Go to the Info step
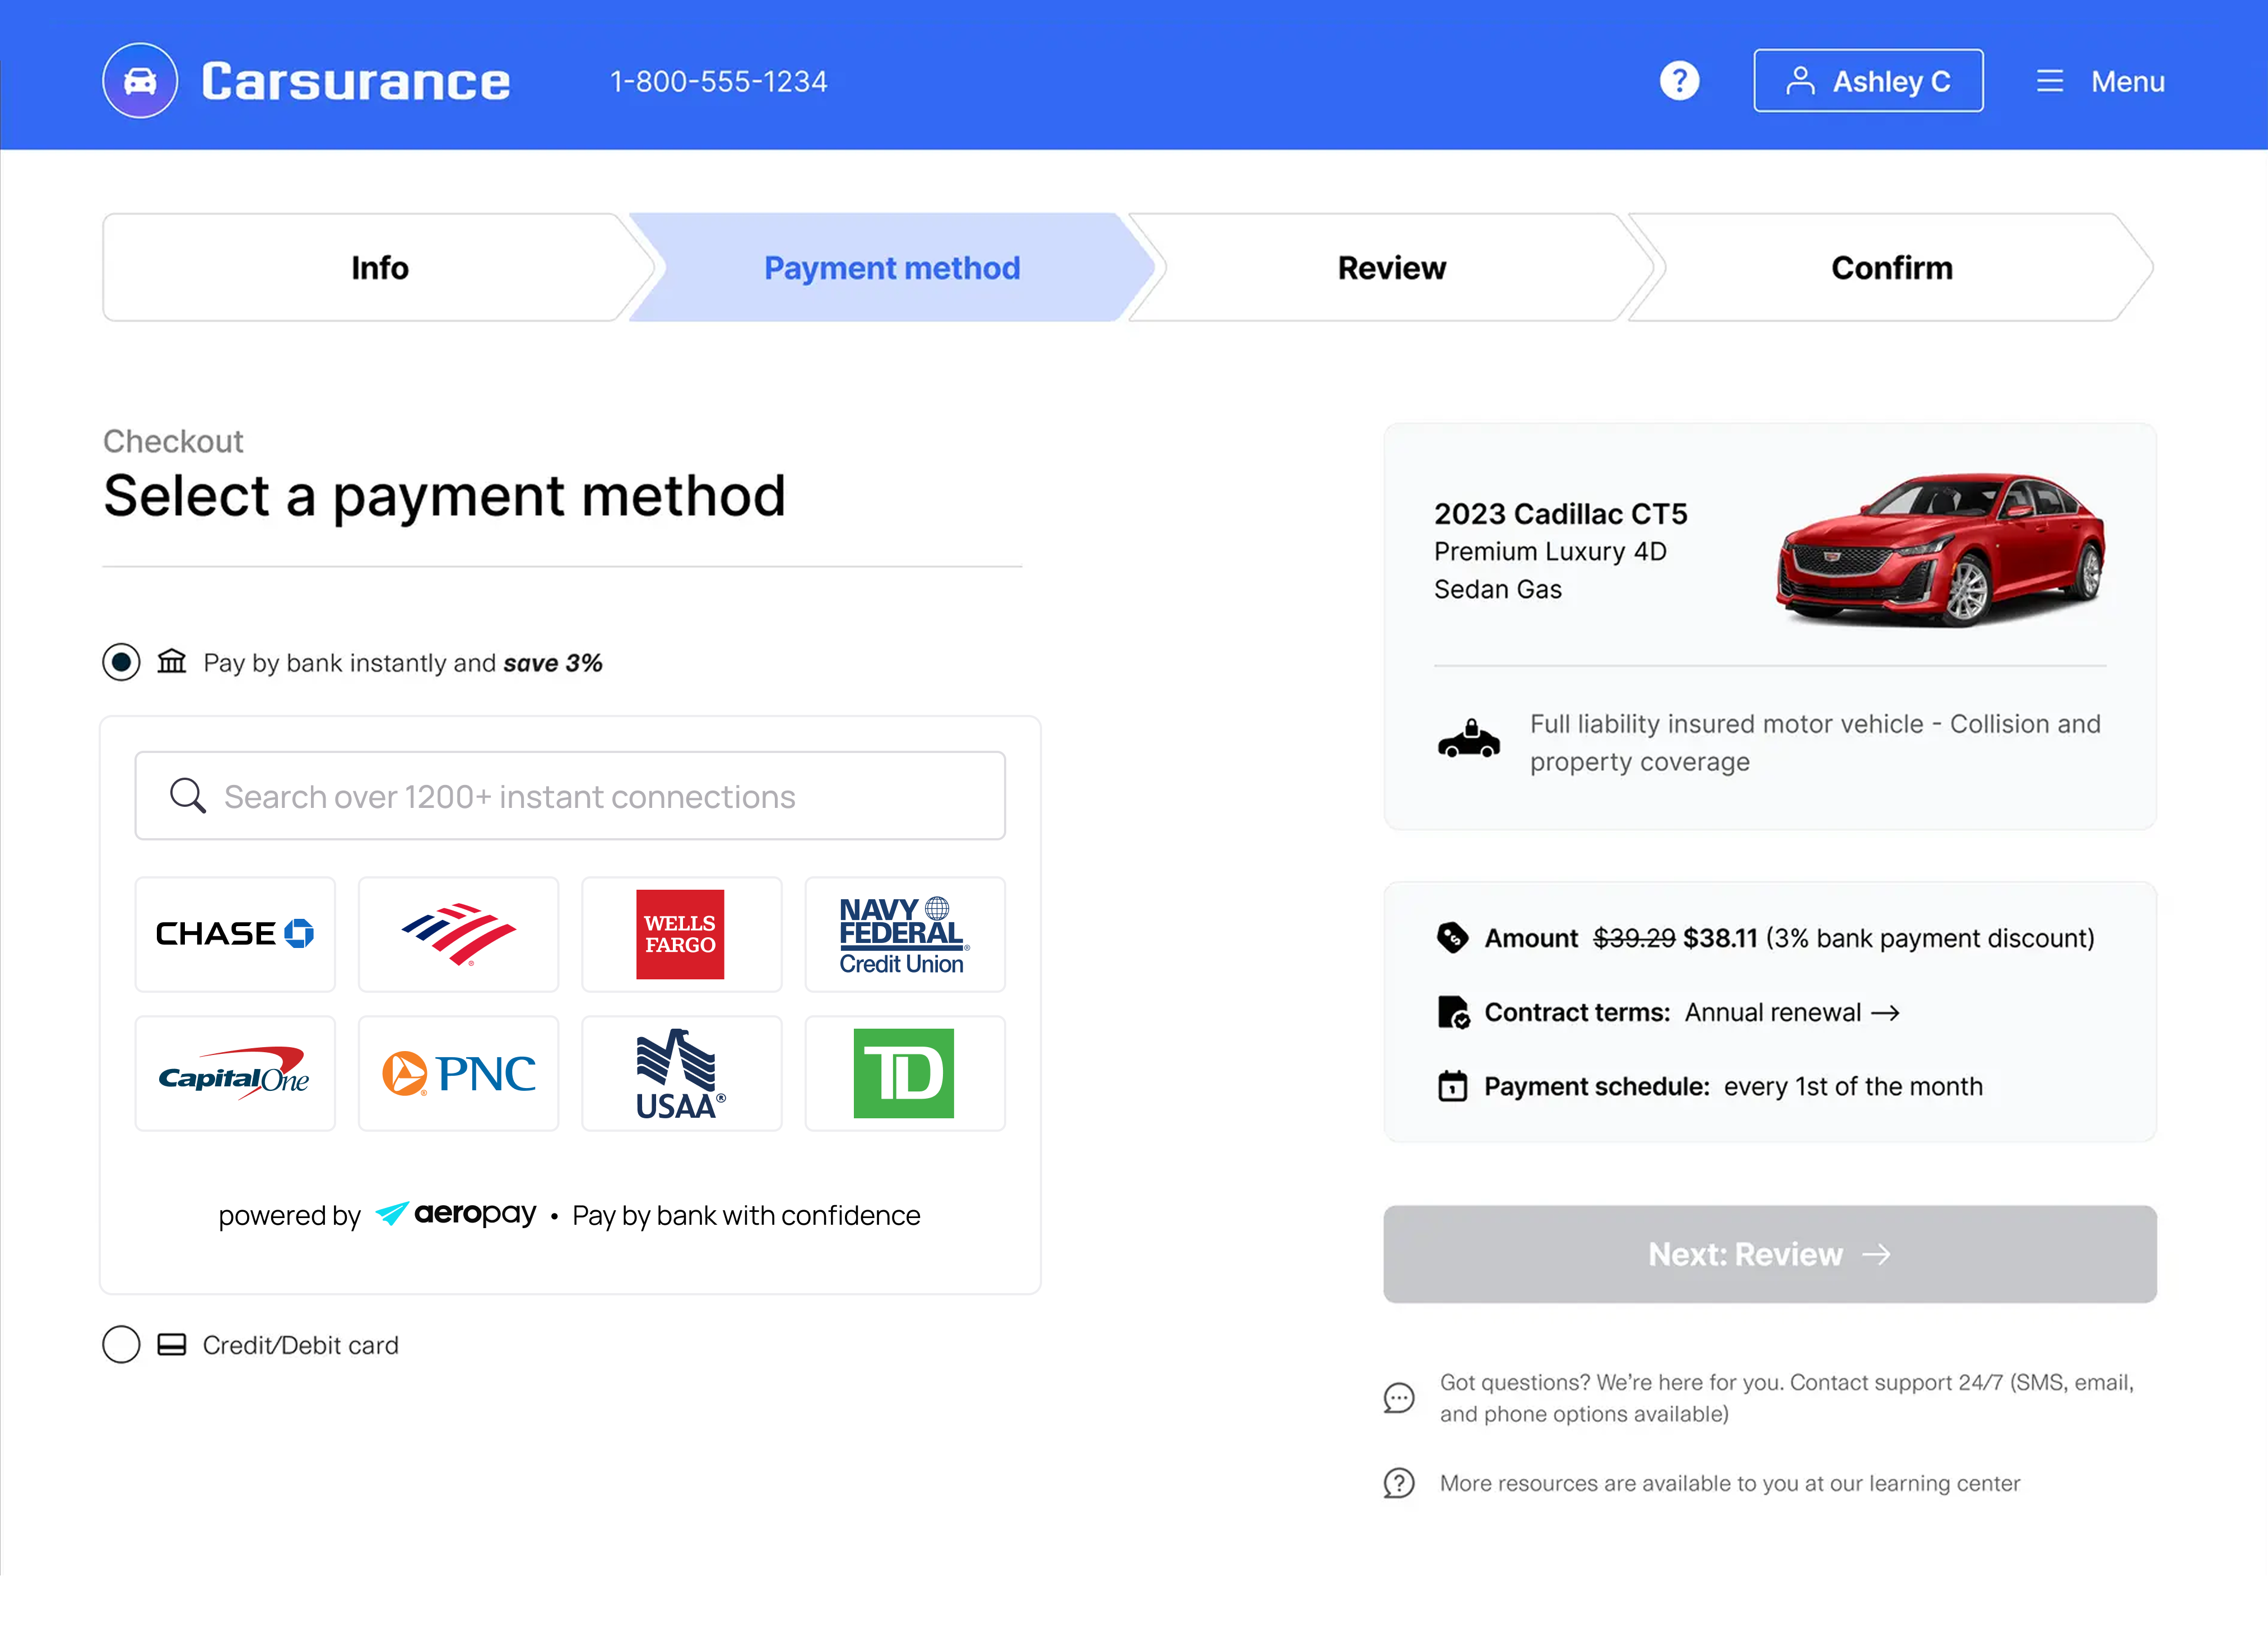 (379, 267)
